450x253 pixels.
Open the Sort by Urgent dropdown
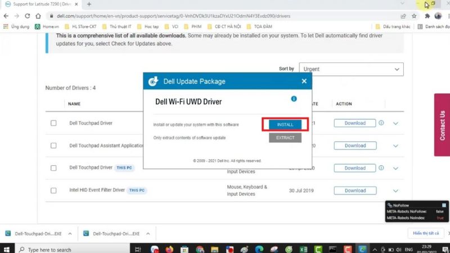point(351,69)
